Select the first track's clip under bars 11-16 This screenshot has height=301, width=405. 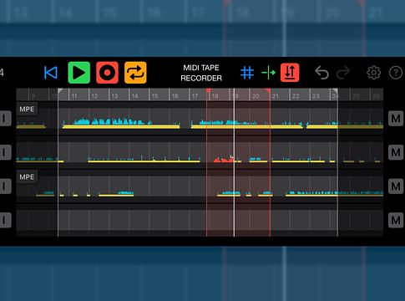pos(121,123)
